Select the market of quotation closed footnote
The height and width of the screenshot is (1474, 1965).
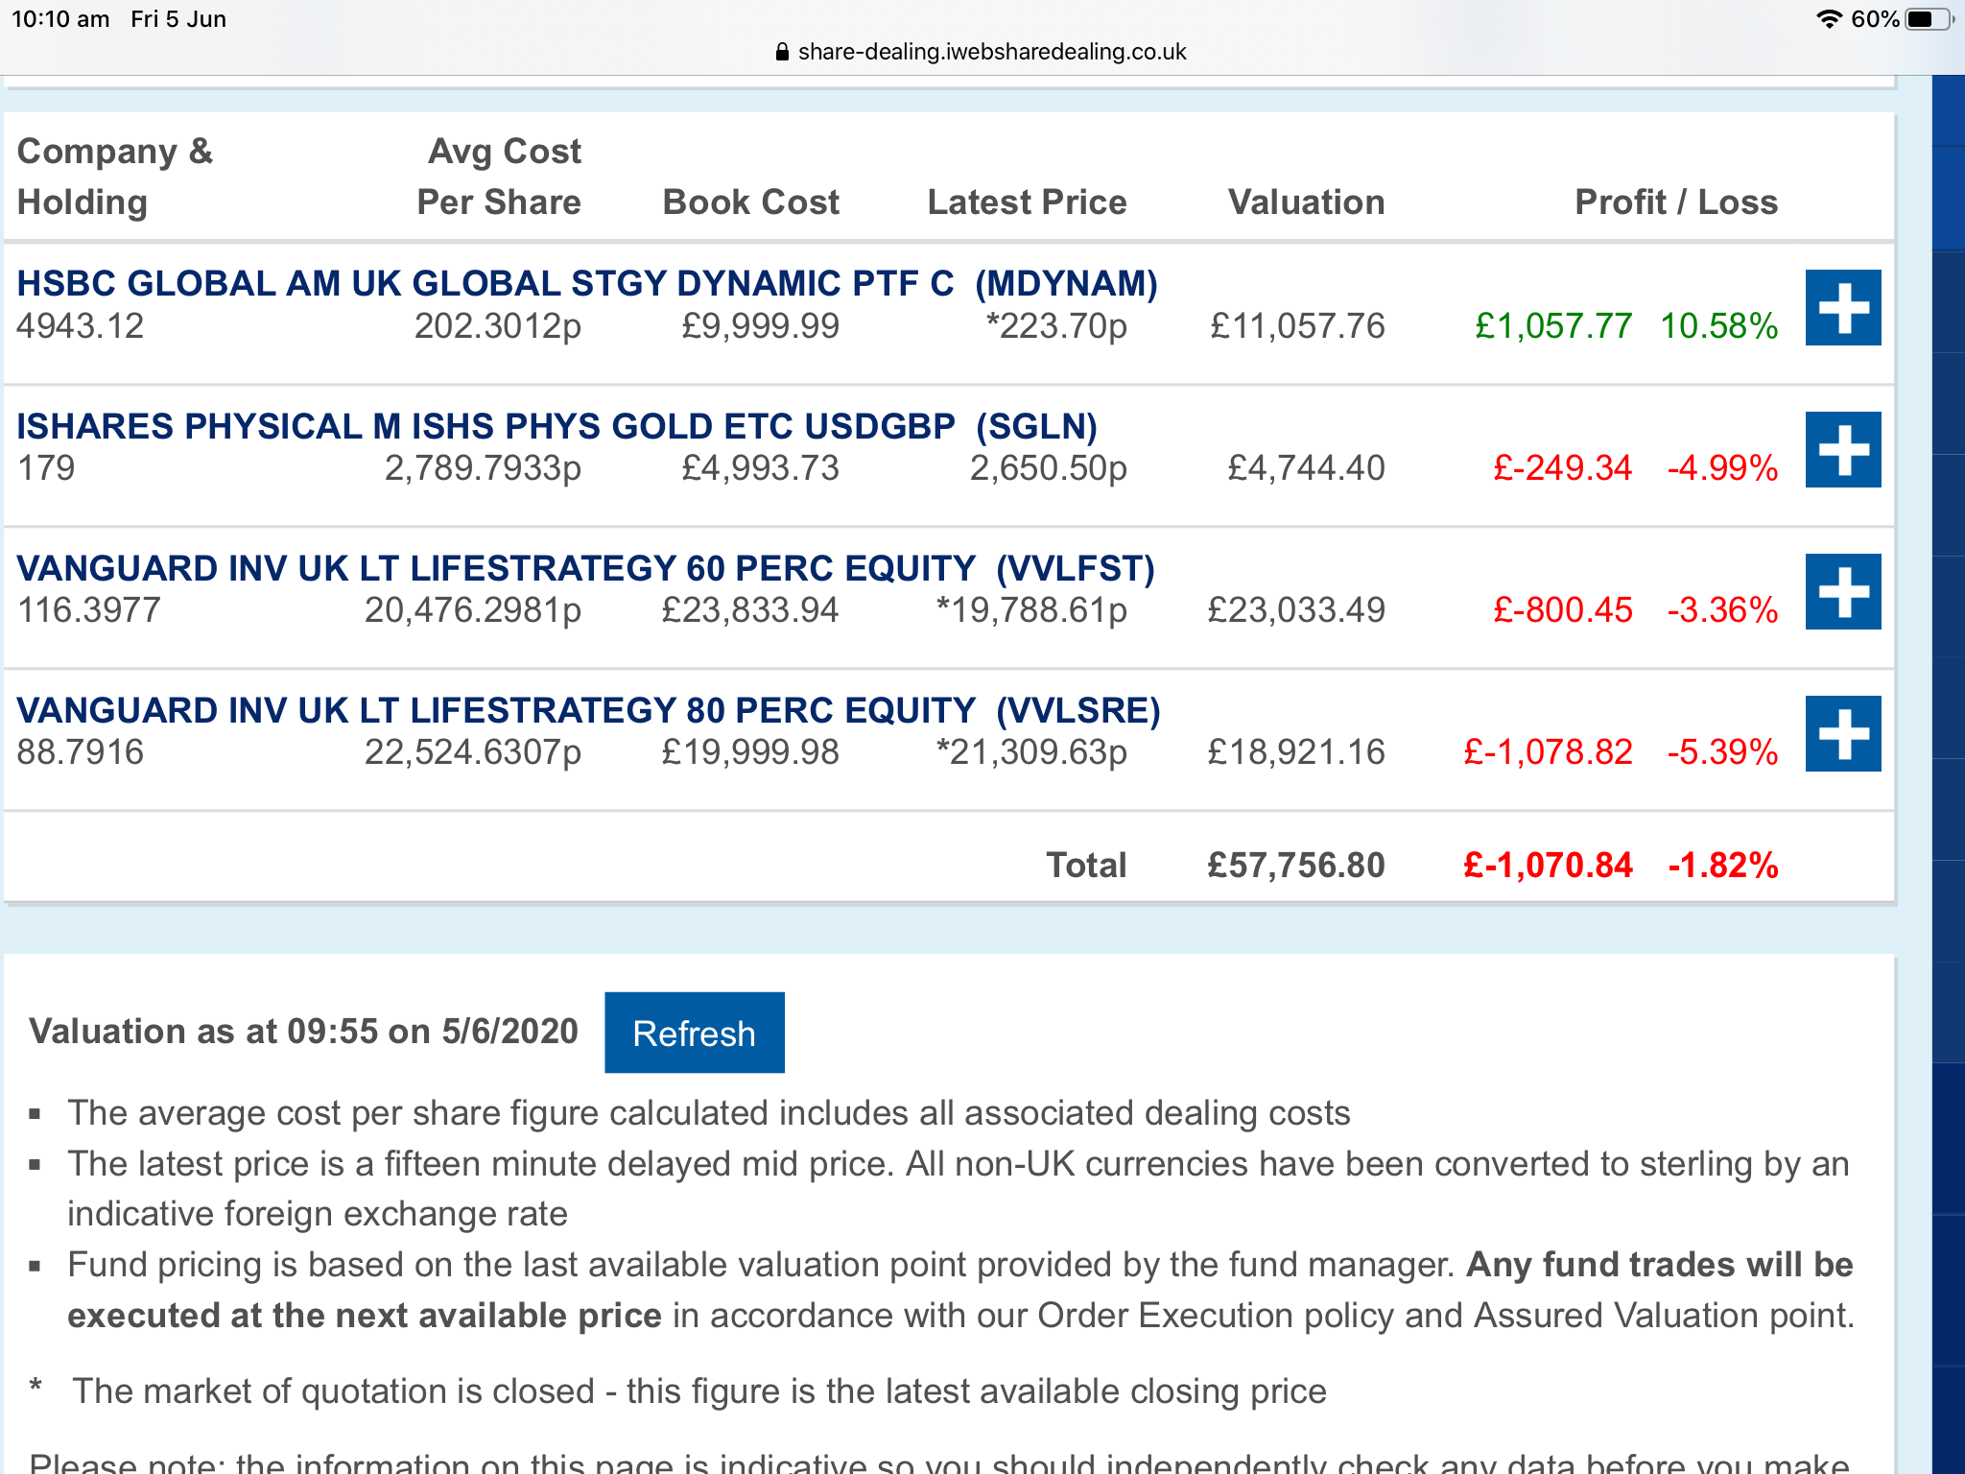pyautogui.click(x=699, y=1391)
